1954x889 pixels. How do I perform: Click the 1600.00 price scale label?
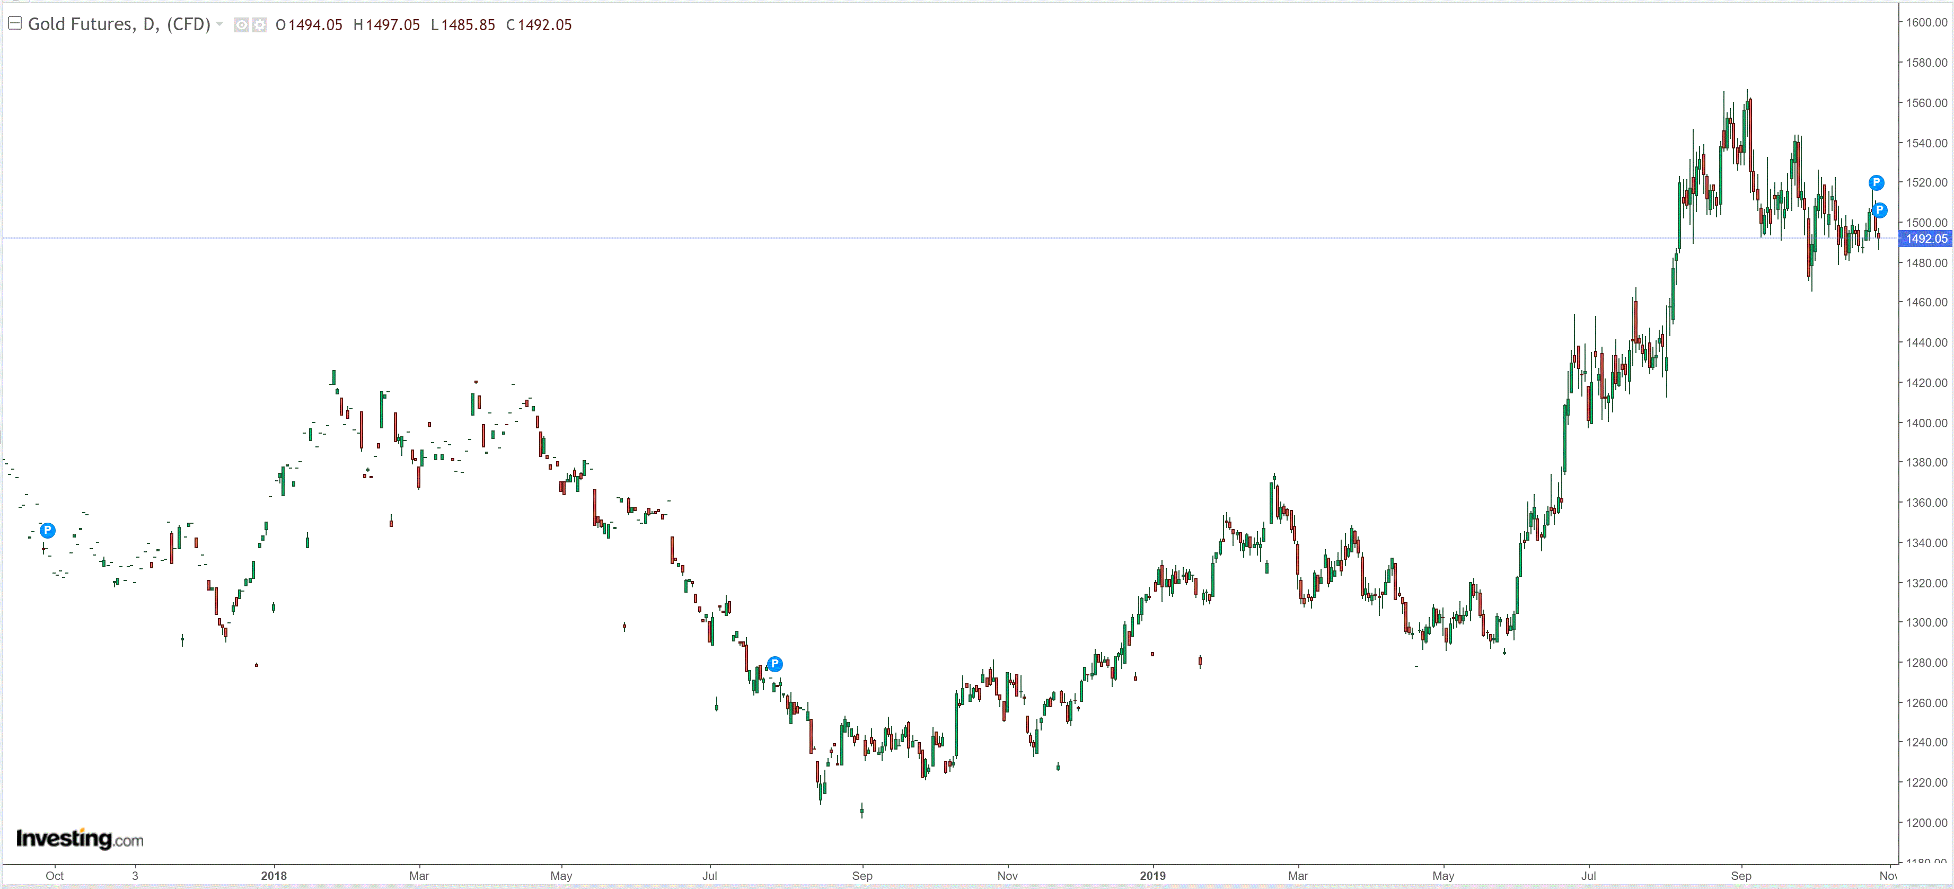coord(1926,23)
